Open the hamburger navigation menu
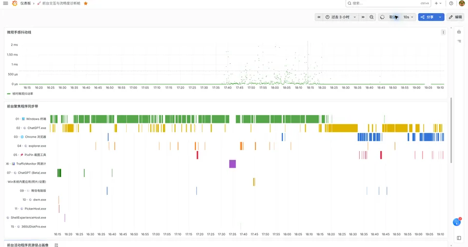468x247 pixels. point(5,3)
